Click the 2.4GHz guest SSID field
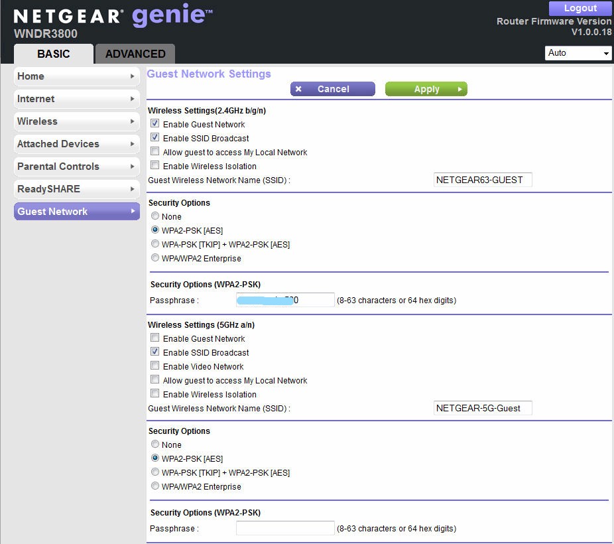The image size is (614, 544). pos(483,180)
